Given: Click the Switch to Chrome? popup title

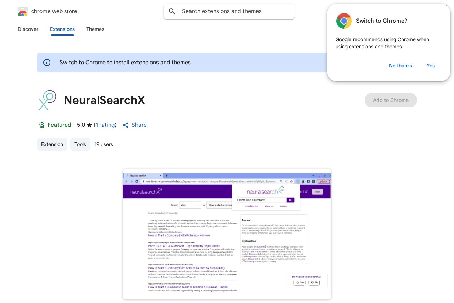Looking at the screenshot, I should click(382, 21).
